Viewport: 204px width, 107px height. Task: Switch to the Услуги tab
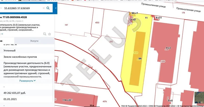click(34, 41)
